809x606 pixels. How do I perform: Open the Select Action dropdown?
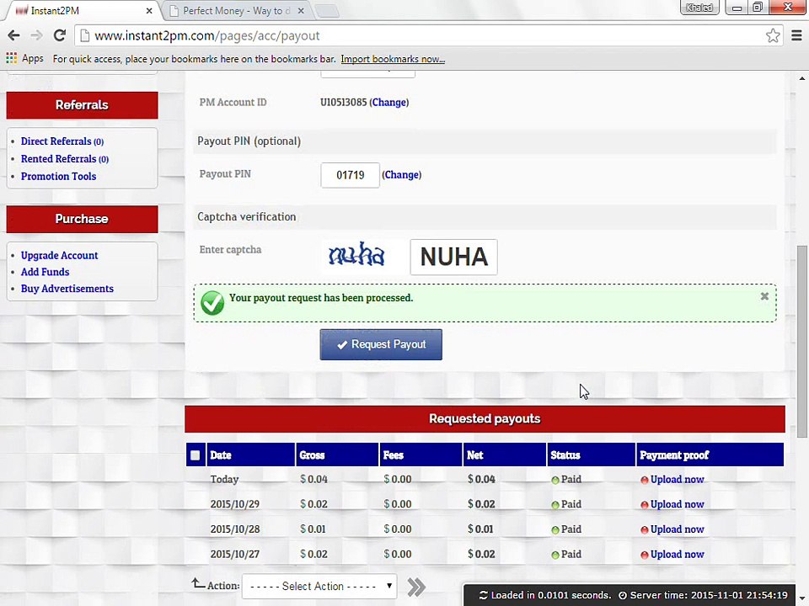coord(319,587)
